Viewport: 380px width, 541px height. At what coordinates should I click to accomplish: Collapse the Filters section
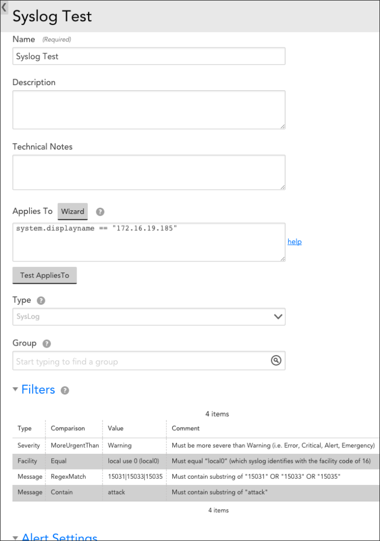16,389
